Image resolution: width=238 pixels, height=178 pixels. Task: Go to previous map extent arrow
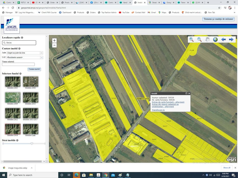[x=223, y=39]
